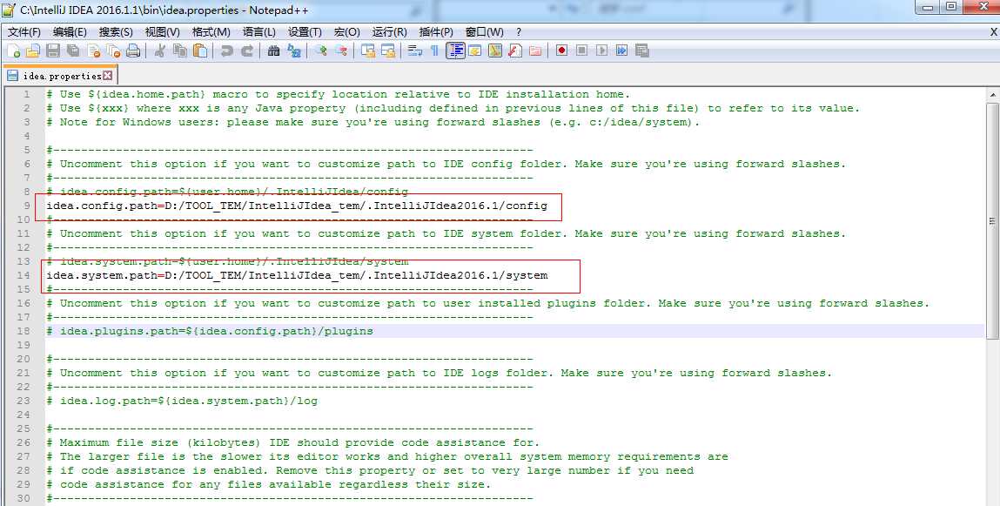Toggle word wrap in toolbar
This screenshot has height=506, width=1000.
[x=415, y=51]
